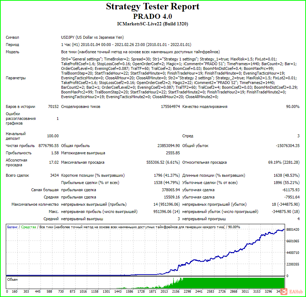Click the Strategy Tester Report title
Viewport: 306px width, 297px height.
[x=153, y=7]
